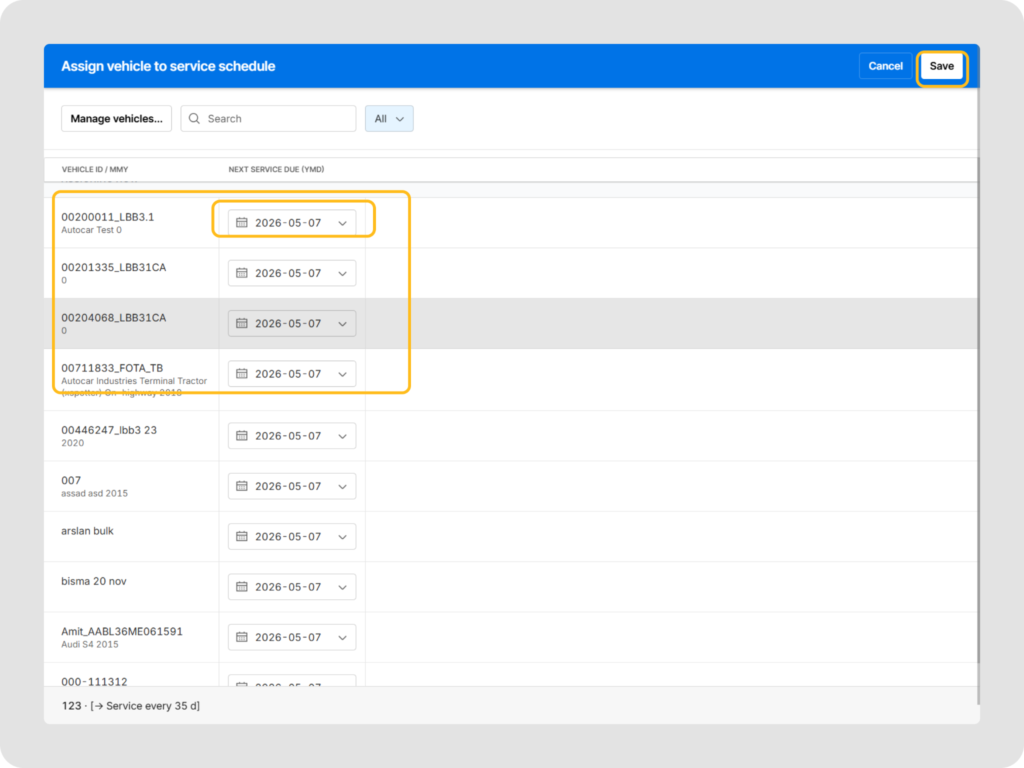This screenshot has width=1024, height=768.
Task: Click calendar icon for 00200011_LBB3.1 row
Action: click(x=242, y=222)
